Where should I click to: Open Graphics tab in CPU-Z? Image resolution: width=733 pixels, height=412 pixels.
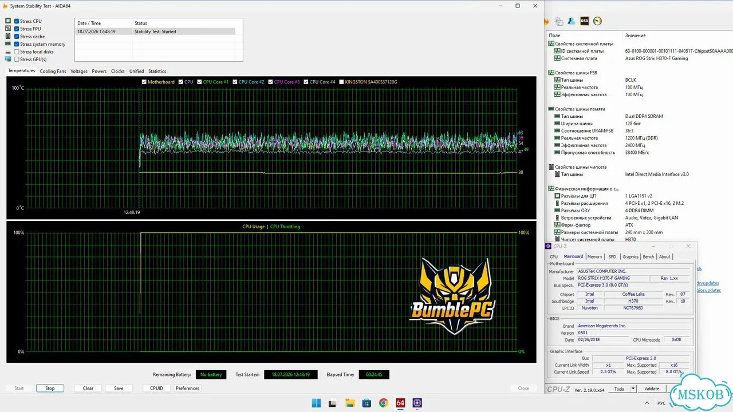[x=630, y=257]
